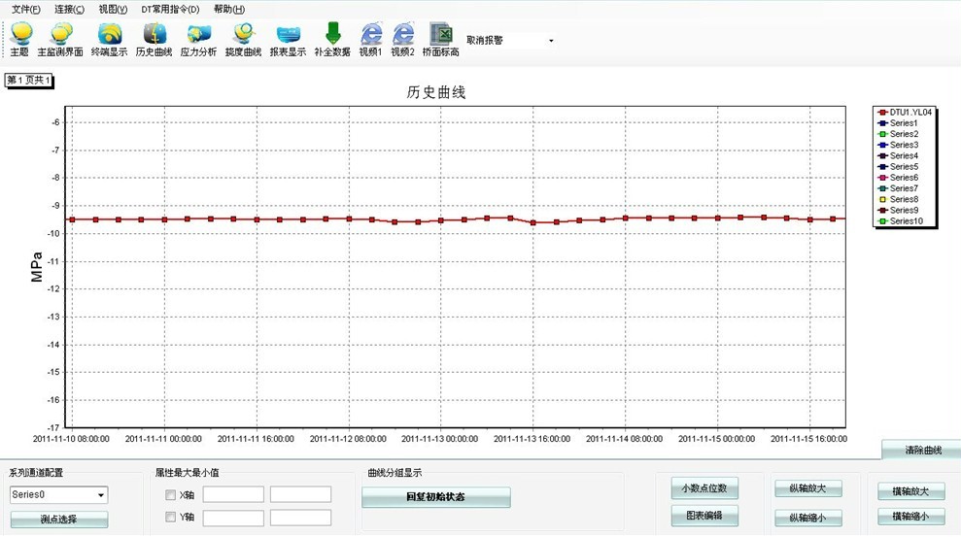Image resolution: width=961 pixels, height=537 pixels.
Task: Click the 回复初始状态 button
Action: point(435,497)
